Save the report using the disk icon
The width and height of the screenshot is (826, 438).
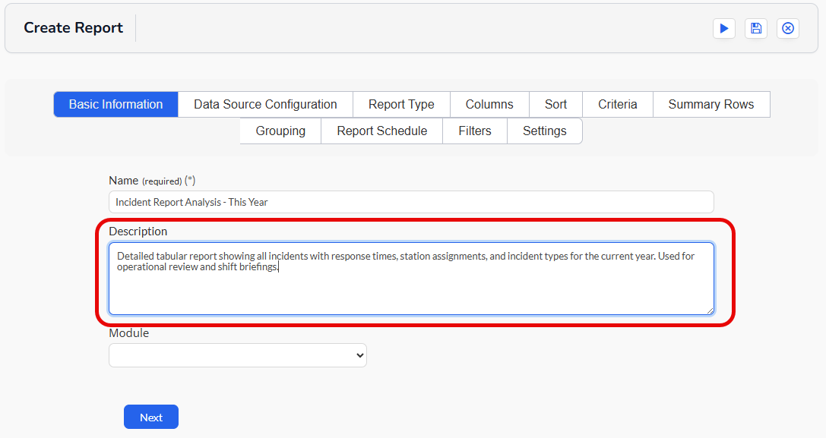756,28
